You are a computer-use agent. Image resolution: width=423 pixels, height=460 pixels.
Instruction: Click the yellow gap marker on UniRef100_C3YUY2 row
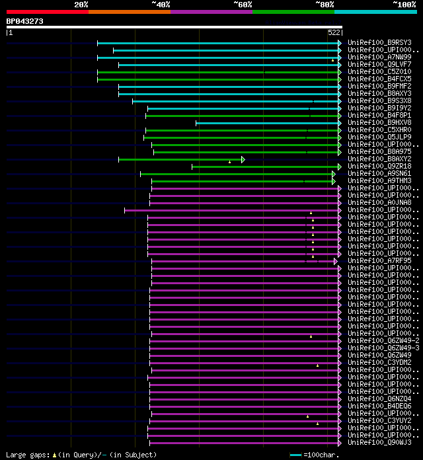(317, 424)
